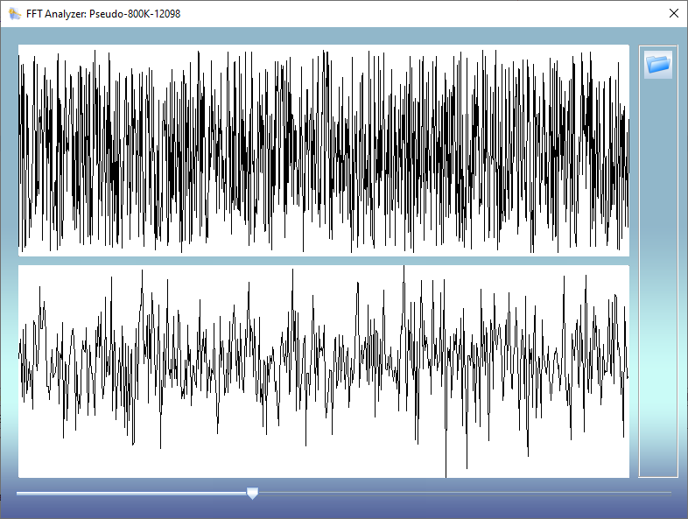Click the filled slider track left of the thumb
This screenshot has width=688, height=519.
coord(131,493)
